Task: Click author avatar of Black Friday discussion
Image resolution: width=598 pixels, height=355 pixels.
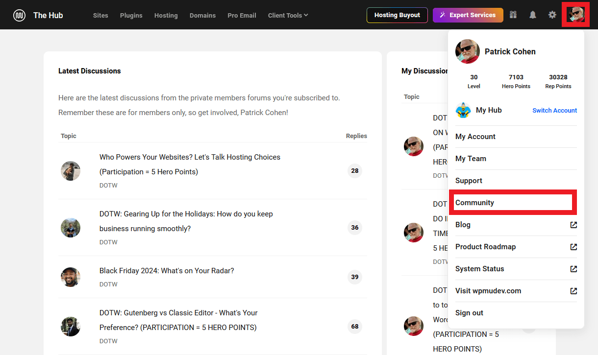Action: 71,277
